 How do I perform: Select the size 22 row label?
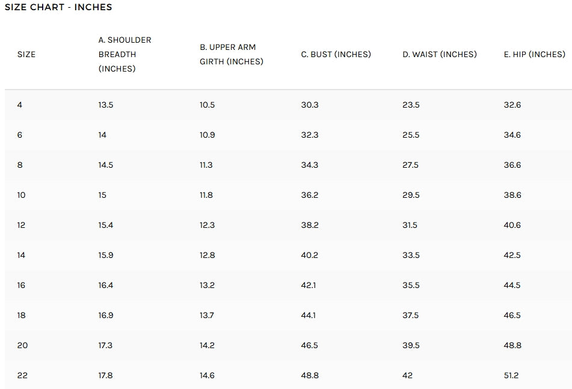coord(22,375)
